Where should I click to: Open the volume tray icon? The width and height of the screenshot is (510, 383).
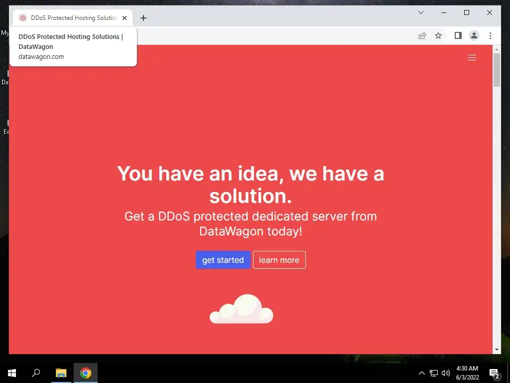(x=446, y=373)
